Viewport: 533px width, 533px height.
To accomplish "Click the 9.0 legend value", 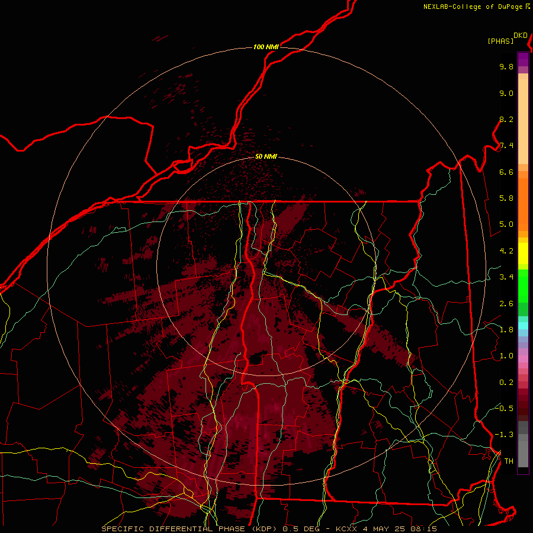I will pyautogui.click(x=506, y=93).
